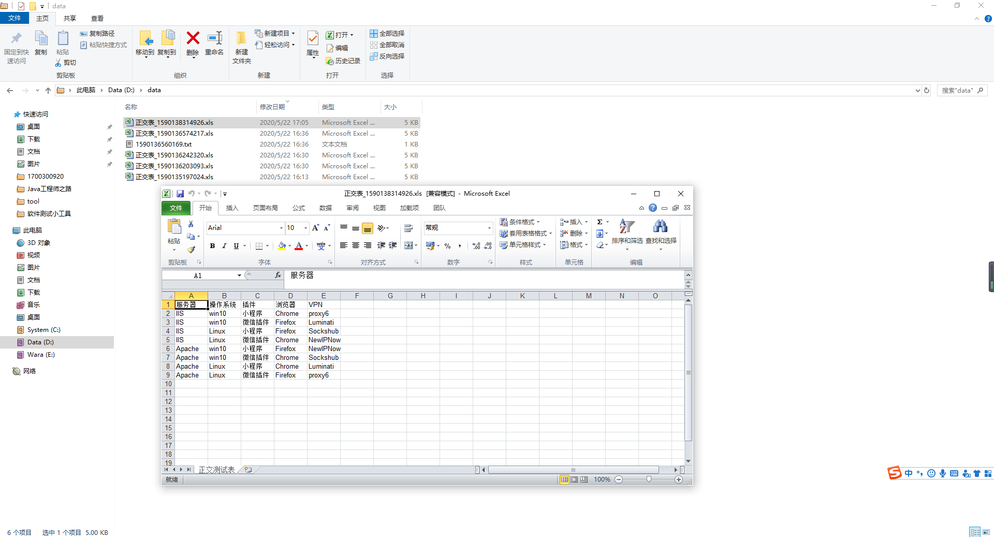This screenshot has width=994, height=537.
Task: Switch to Excel 页面布局 tab
Action: pos(265,208)
